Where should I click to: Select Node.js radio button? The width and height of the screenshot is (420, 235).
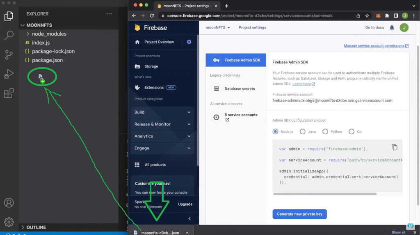275,131
